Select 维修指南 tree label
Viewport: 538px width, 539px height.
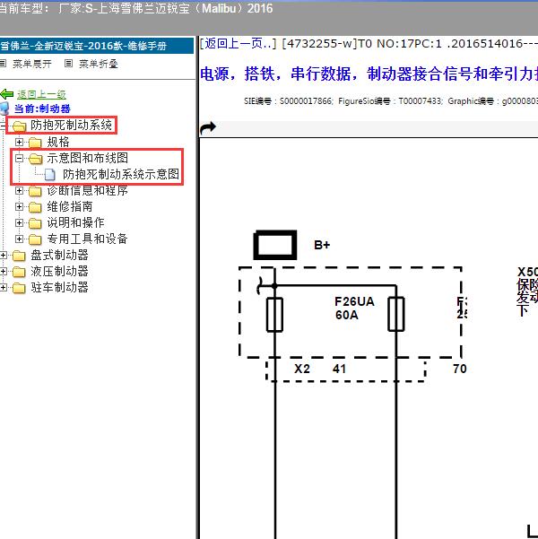[70, 206]
